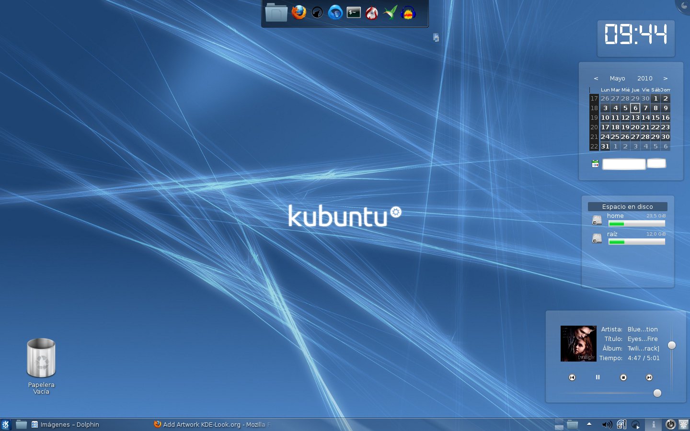Launch the red disc burner app in dock

point(372,13)
